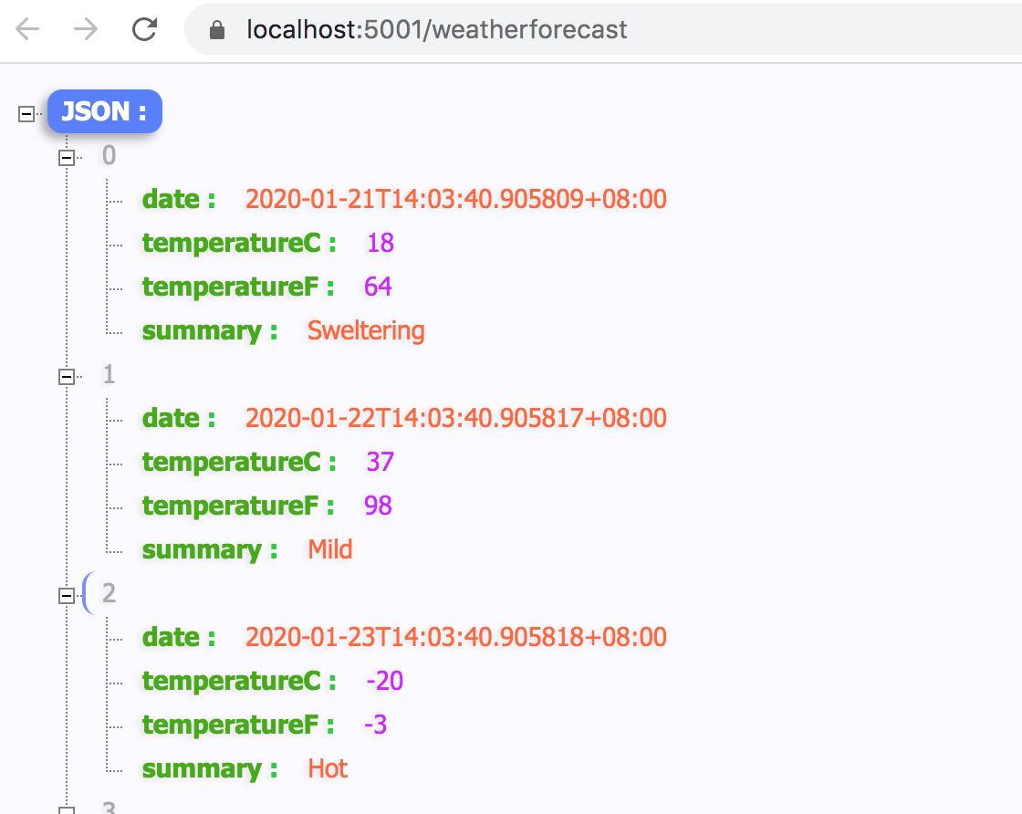Collapse array item 0
The height and width of the screenshot is (814, 1022).
click(66, 158)
